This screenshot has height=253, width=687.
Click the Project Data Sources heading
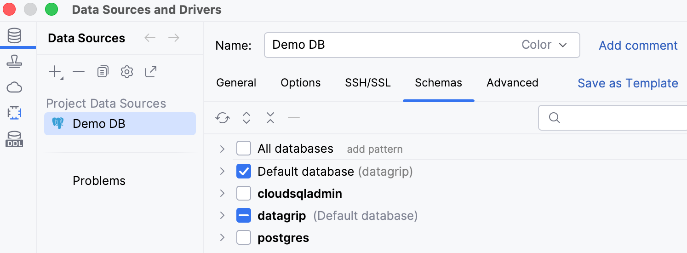106,103
